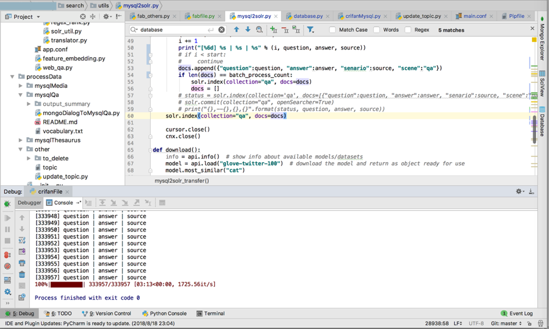The image size is (549, 329).
Task: Enable the Regex checkbox
Action: click(x=407, y=30)
